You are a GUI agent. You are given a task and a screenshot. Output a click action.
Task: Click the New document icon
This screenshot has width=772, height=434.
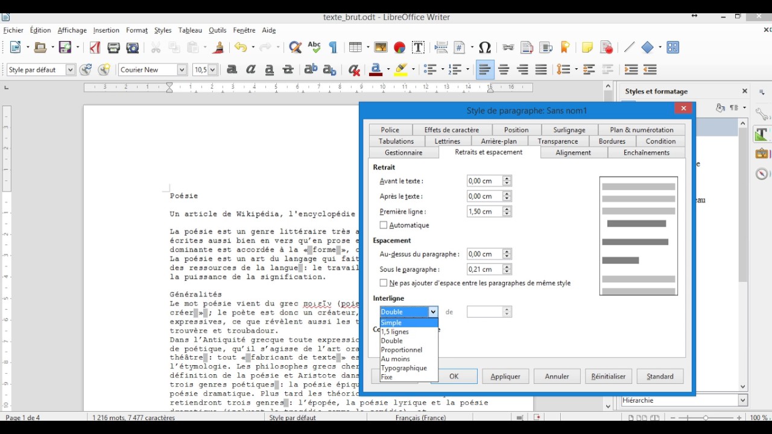point(16,48)
